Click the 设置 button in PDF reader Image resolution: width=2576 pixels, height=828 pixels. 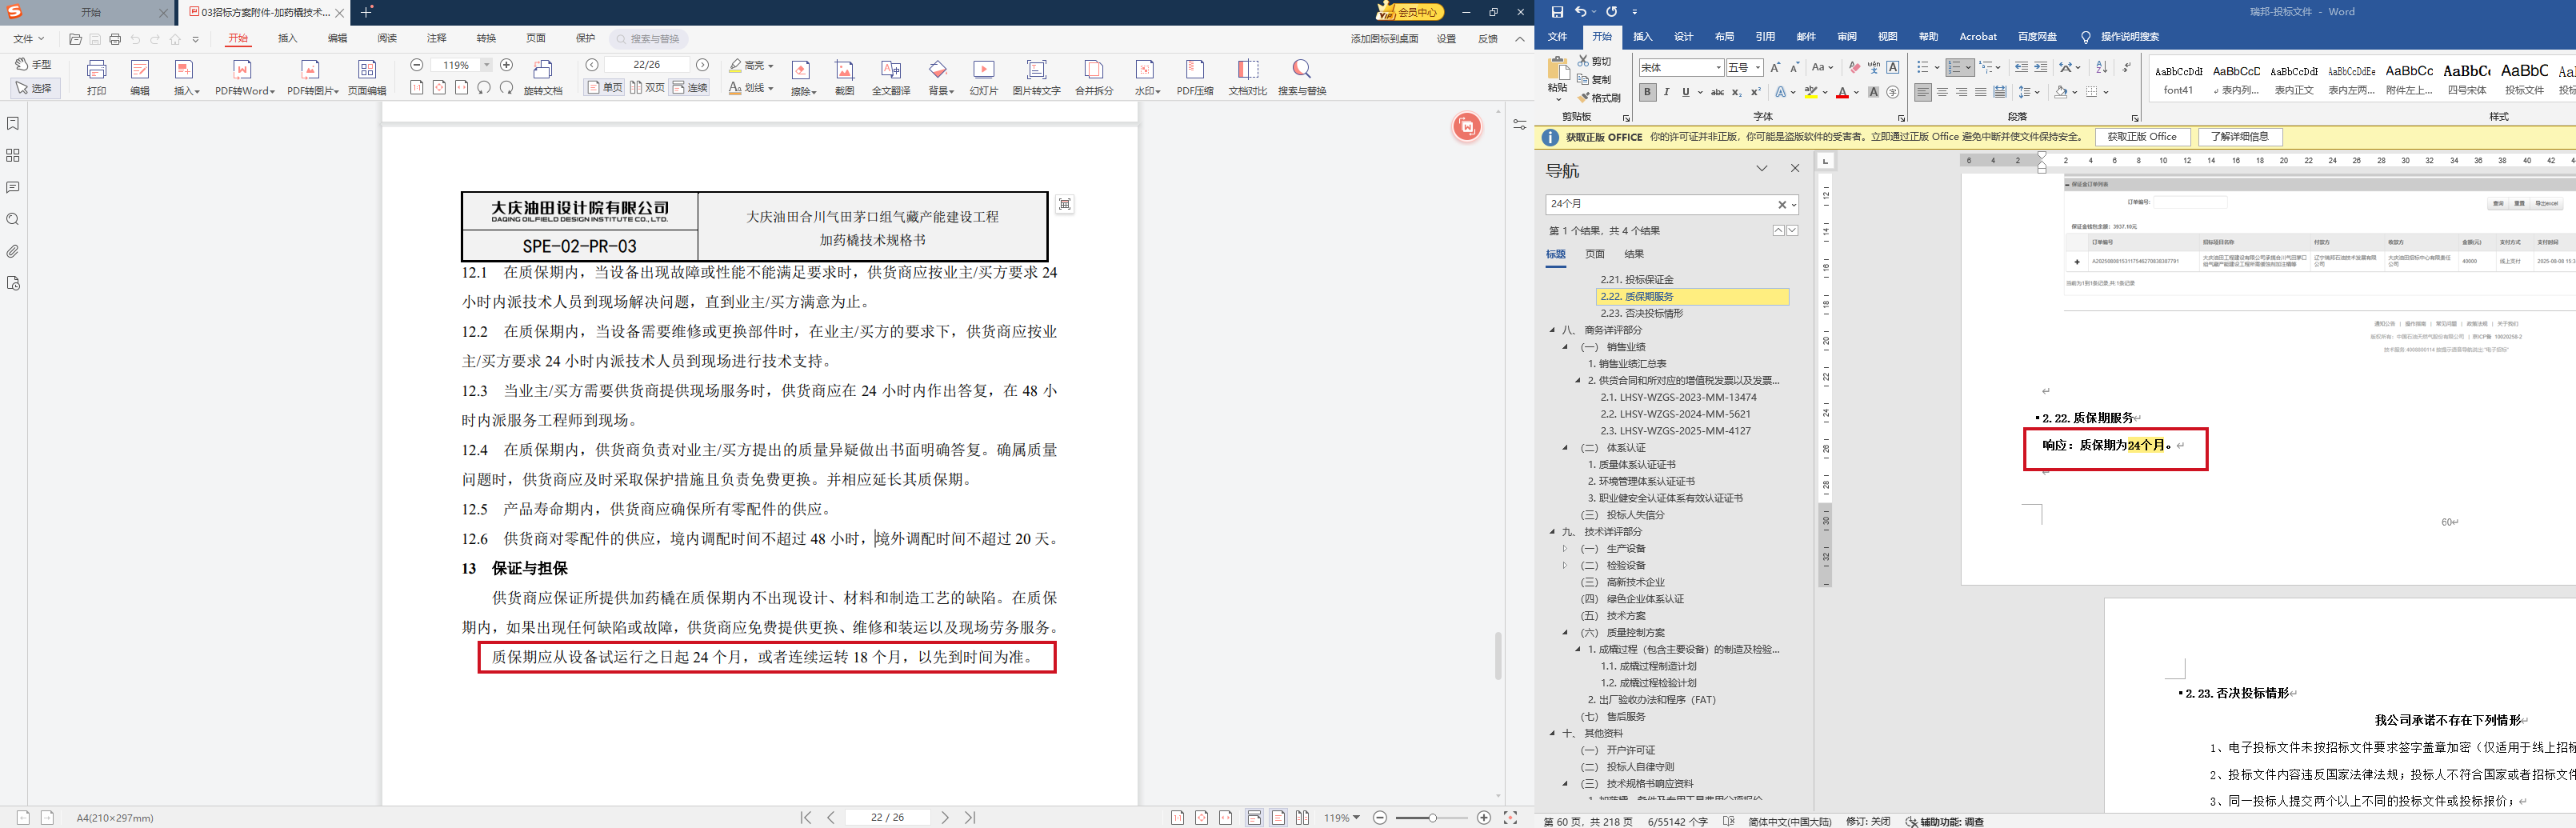point(1447,39)
